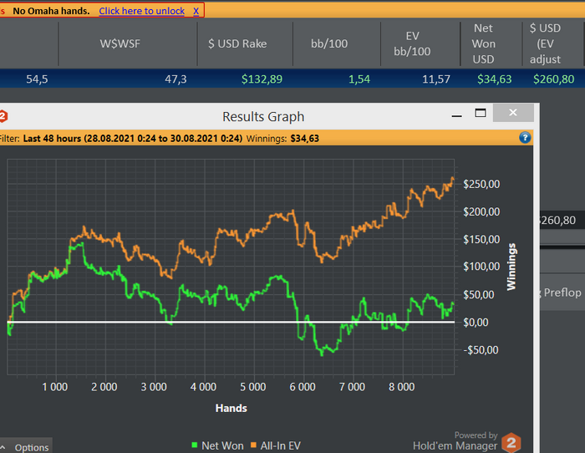Click the Hold'em Manager 2 logo in the title bar
The width and height of the screenshot is (585, 453).
(3, 116)
